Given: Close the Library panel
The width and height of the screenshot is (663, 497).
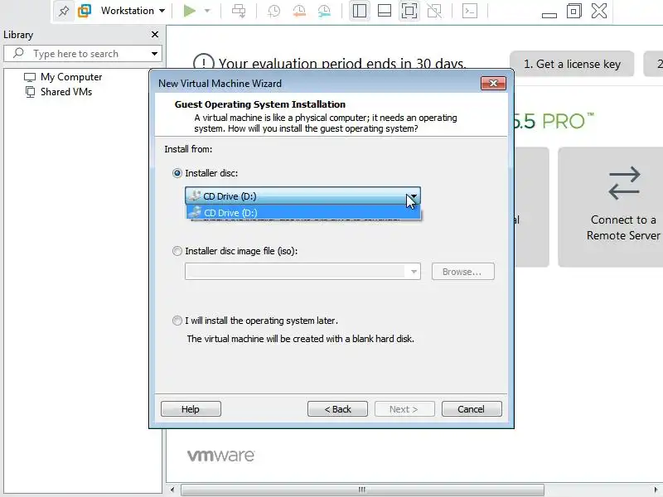Looking at the screenshot, I should [155, 34].
